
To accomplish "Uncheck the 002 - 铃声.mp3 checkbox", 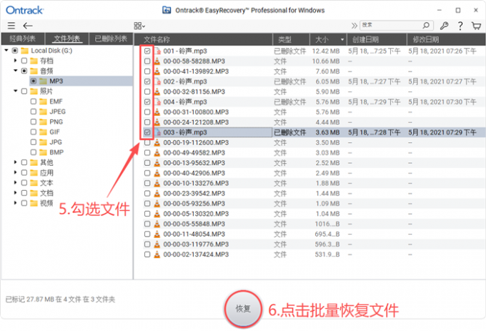I will click(147, 81).
